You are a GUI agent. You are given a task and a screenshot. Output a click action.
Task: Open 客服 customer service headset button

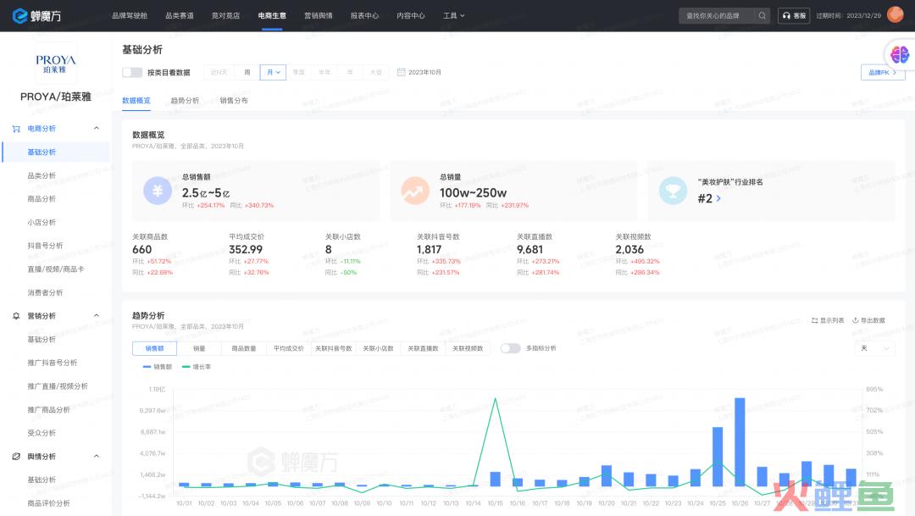(794, 16)
